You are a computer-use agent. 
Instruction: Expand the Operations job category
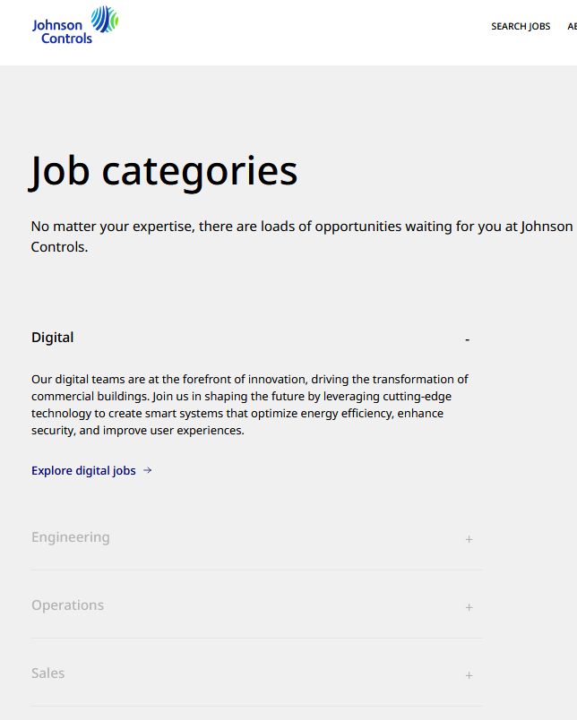[x=67, y=605]
